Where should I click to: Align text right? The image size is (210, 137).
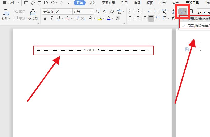(144, 18)
